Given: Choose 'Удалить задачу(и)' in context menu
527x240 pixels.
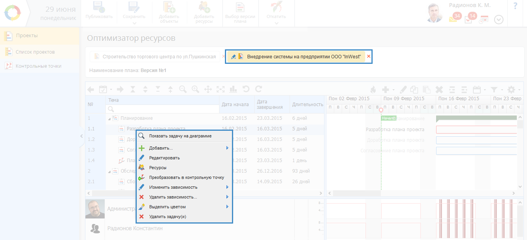Looking at the screenshot, I should [x=167, y=217].
